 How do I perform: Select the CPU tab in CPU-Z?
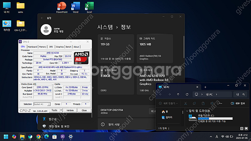(23, 46)
